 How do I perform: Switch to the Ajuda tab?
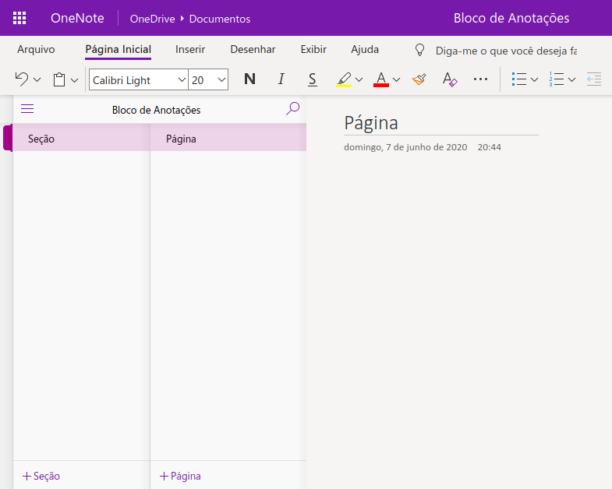point(365,50)
